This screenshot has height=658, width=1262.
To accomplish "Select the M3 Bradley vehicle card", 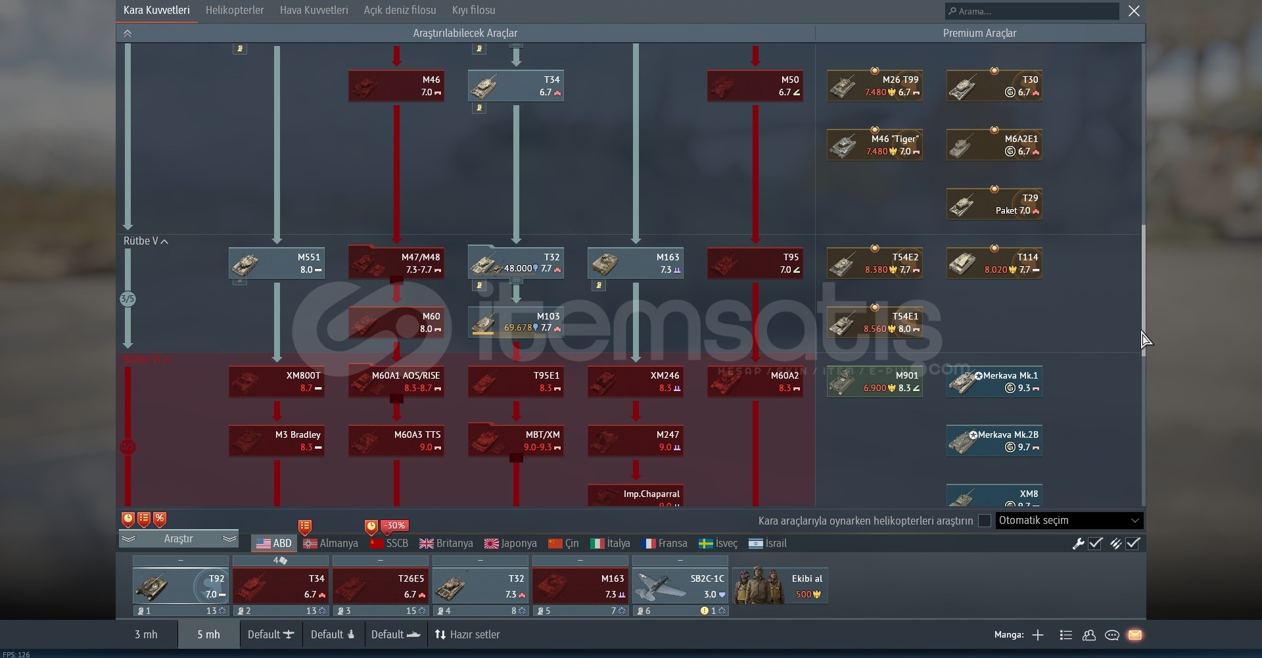I will [277, 440].
